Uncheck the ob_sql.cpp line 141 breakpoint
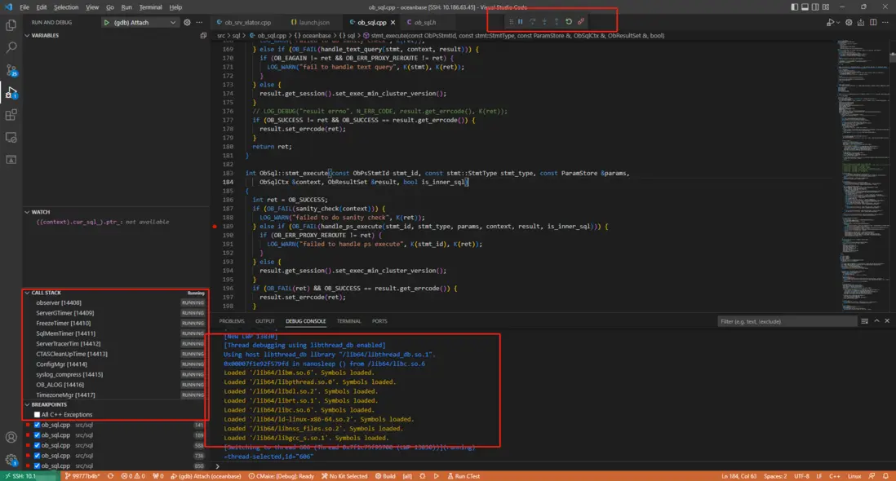 pyautogui.click(x=37, y=425)
